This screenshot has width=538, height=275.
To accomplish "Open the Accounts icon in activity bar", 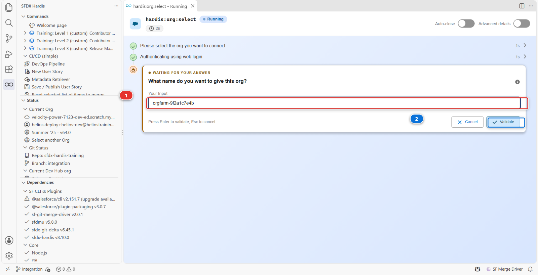I will coord(9,240).
